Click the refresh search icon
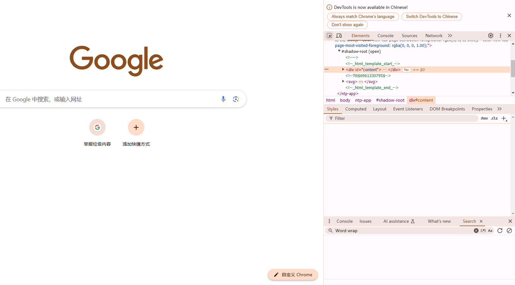The height and width of the screenshot is (285, 515). tap(500, 231)
